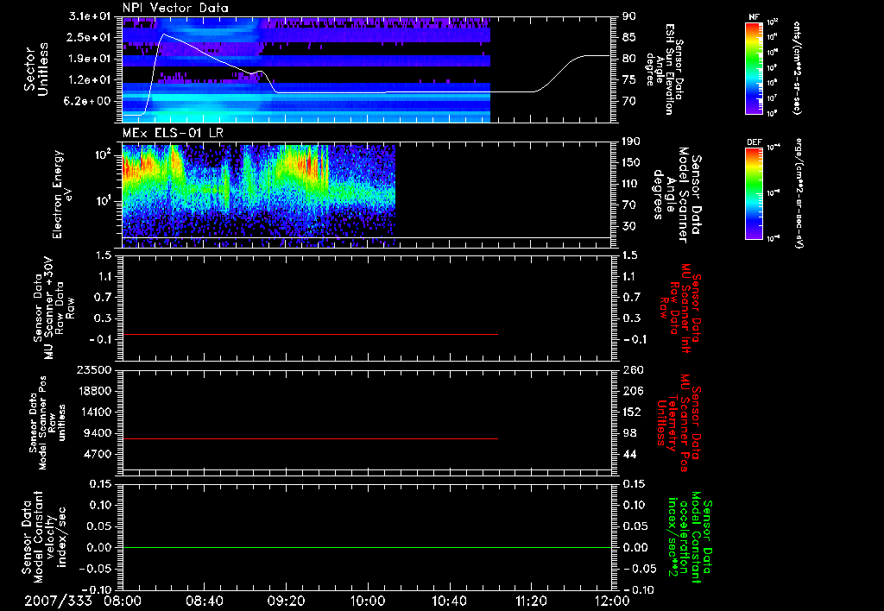The image size is (884, 611).
Task: Click the "98" Scanner Pos Telemetry tick
Action: click(x=629, y=433)
